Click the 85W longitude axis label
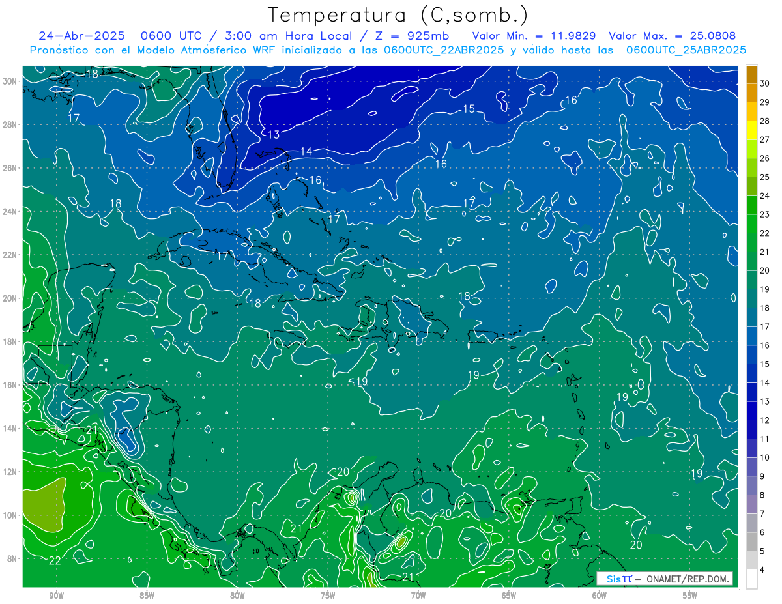Image resolution: width=782 pixels, height=604 pixels. tap(147, 595)
